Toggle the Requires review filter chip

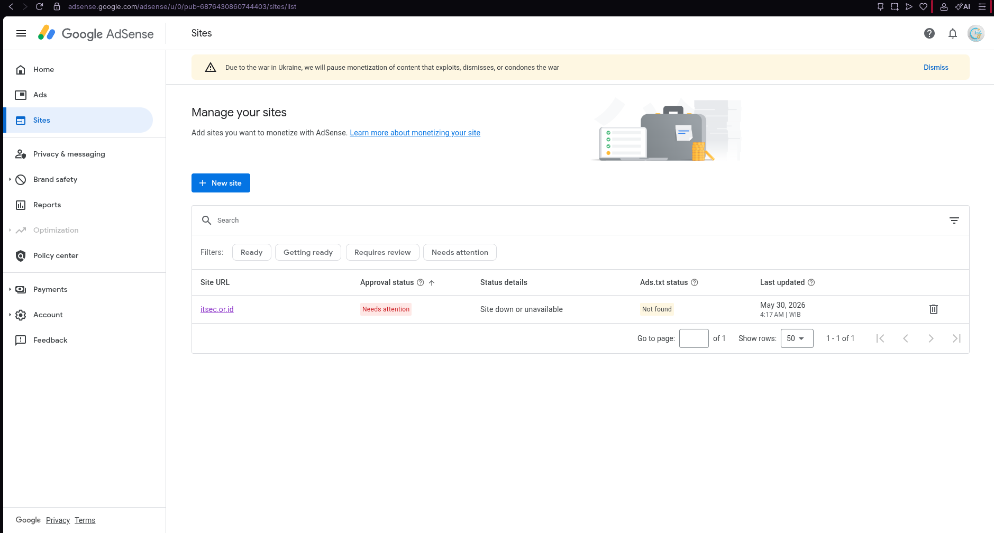click(x=382, y=252)
